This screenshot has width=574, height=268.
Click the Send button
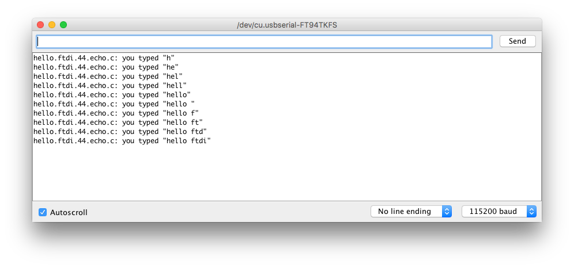click(x=518, y=41)
